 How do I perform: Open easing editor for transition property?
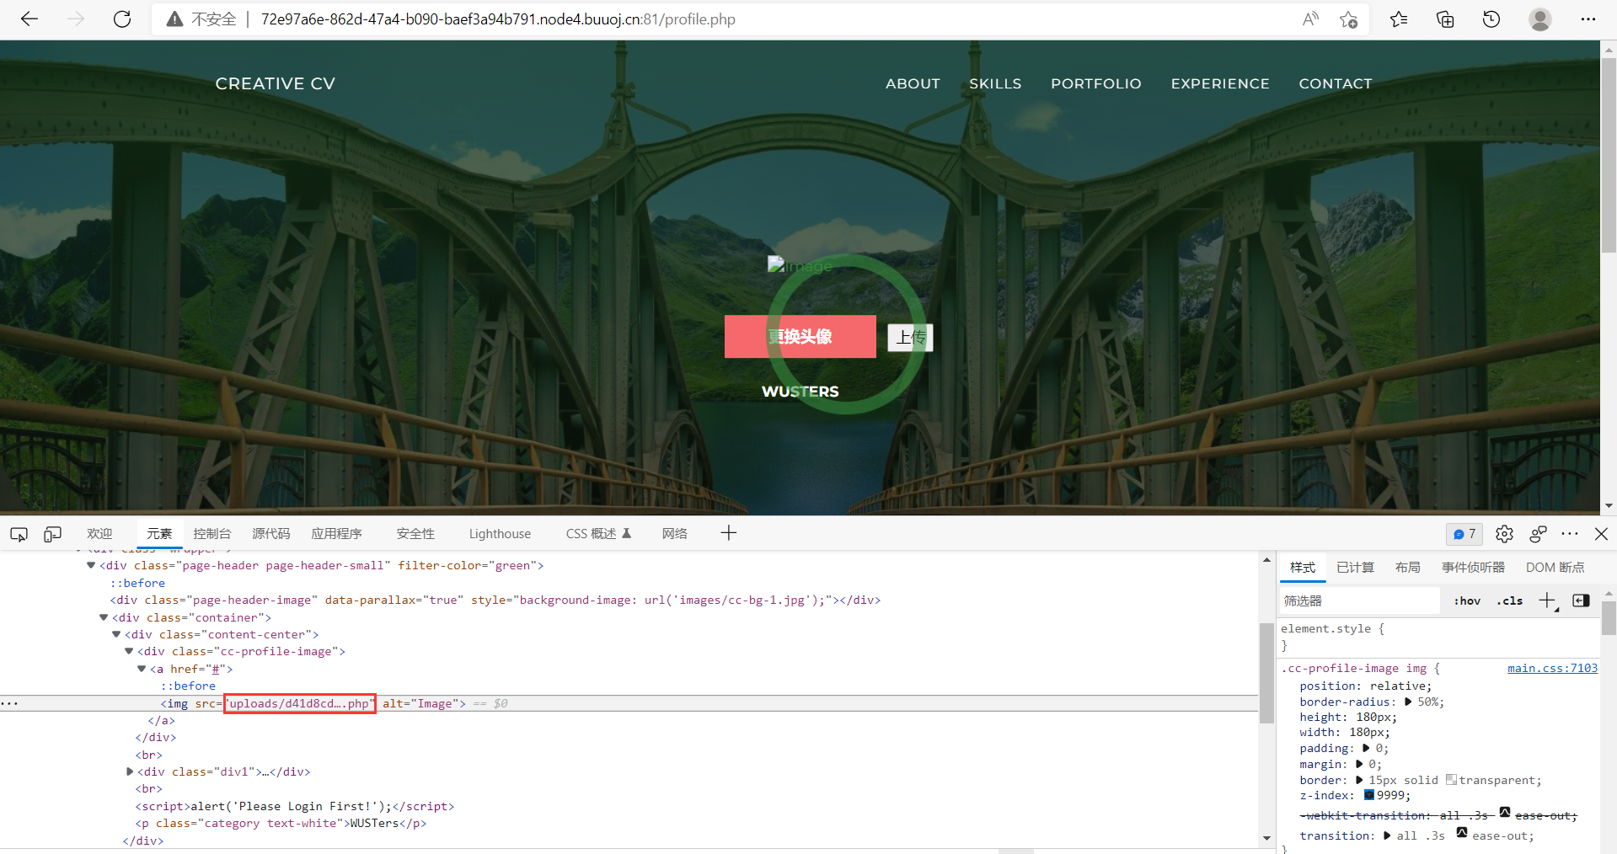click(1462, 833)
